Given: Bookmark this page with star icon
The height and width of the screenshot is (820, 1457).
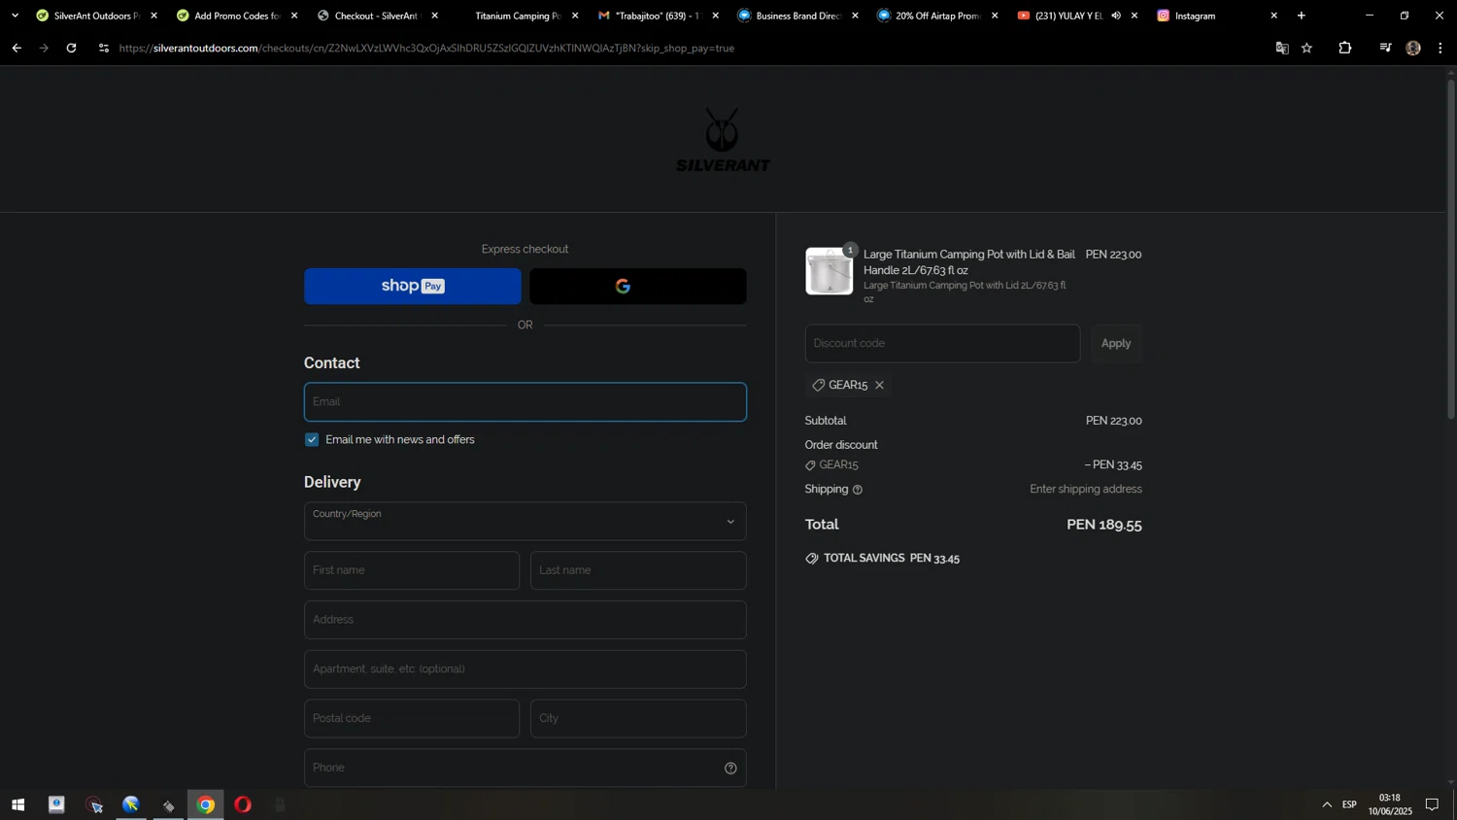Looking at the screenshot, I should click(x=1307, y=48).
